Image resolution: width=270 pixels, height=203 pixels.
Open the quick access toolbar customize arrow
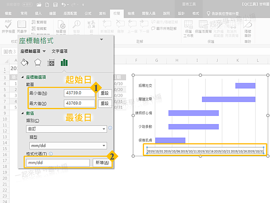(83, 5)
